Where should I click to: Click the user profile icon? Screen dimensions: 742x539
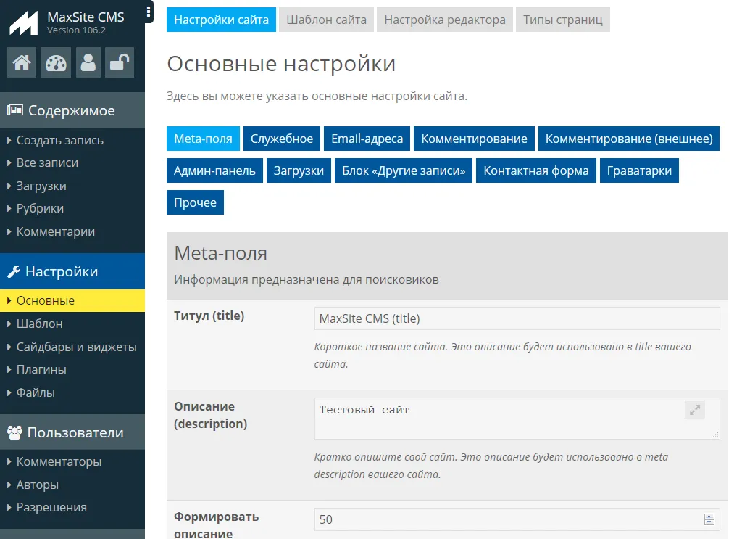click(88, 63)
